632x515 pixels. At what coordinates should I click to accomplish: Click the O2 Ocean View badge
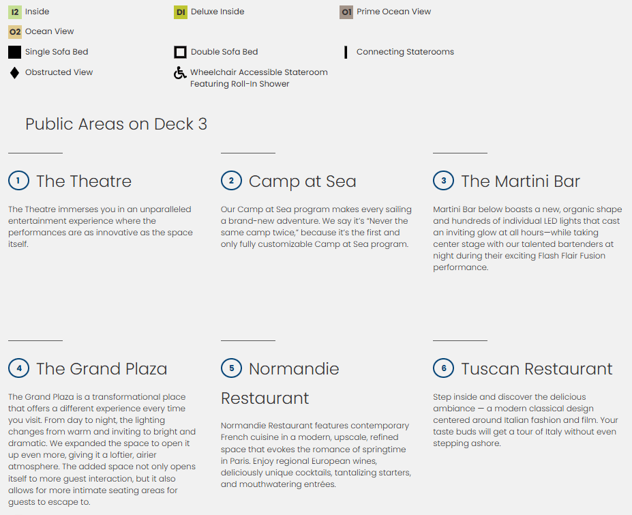tap(15, 31)
